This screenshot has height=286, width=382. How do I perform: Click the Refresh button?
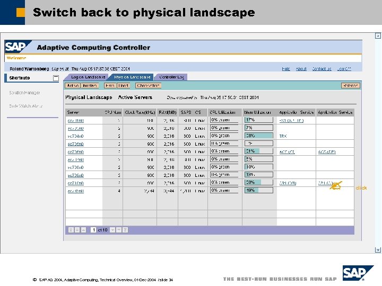351,86
